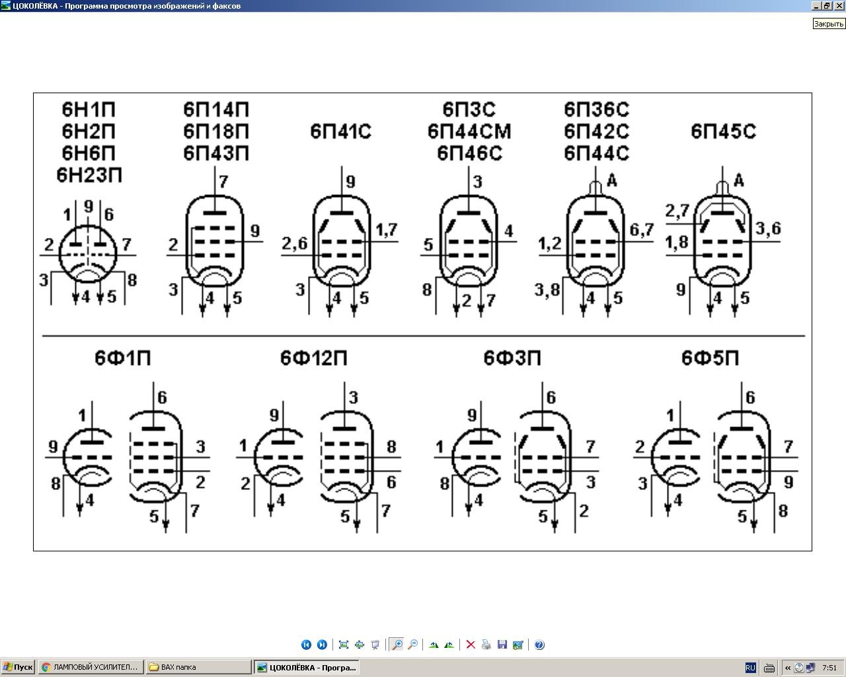Select the 6Ф3П heading
The image size is (846, 677).
point(512,358)
